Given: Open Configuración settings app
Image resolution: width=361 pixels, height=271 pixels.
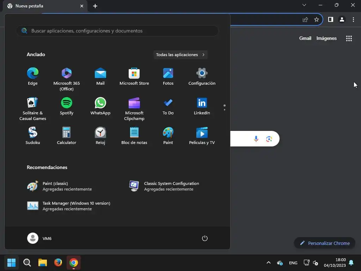Looking at the screenshot, I should (x=202, y=77).
